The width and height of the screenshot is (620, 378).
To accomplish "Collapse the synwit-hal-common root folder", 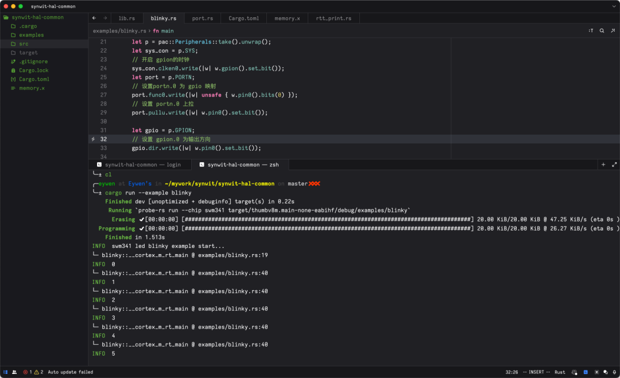I will pos(37,17).
